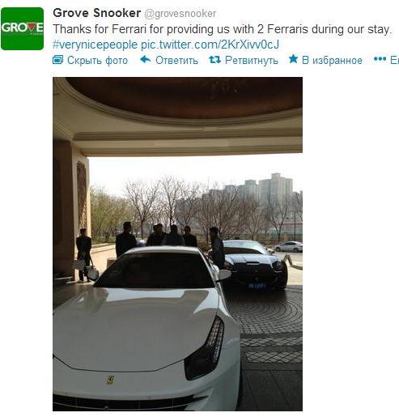This screenshot has width=399, height=417.
Task: Open the @grovesnooker handle link
Action: click(180, 14)
